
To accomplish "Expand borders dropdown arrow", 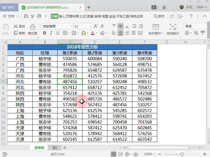I will point(69,33).
